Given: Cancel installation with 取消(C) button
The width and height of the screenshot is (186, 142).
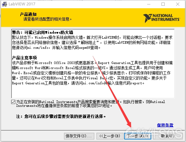Looking at the screenshot, I should coord(168,136).
